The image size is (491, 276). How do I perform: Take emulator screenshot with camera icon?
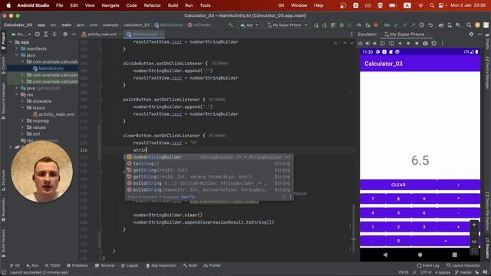[425, 43]
